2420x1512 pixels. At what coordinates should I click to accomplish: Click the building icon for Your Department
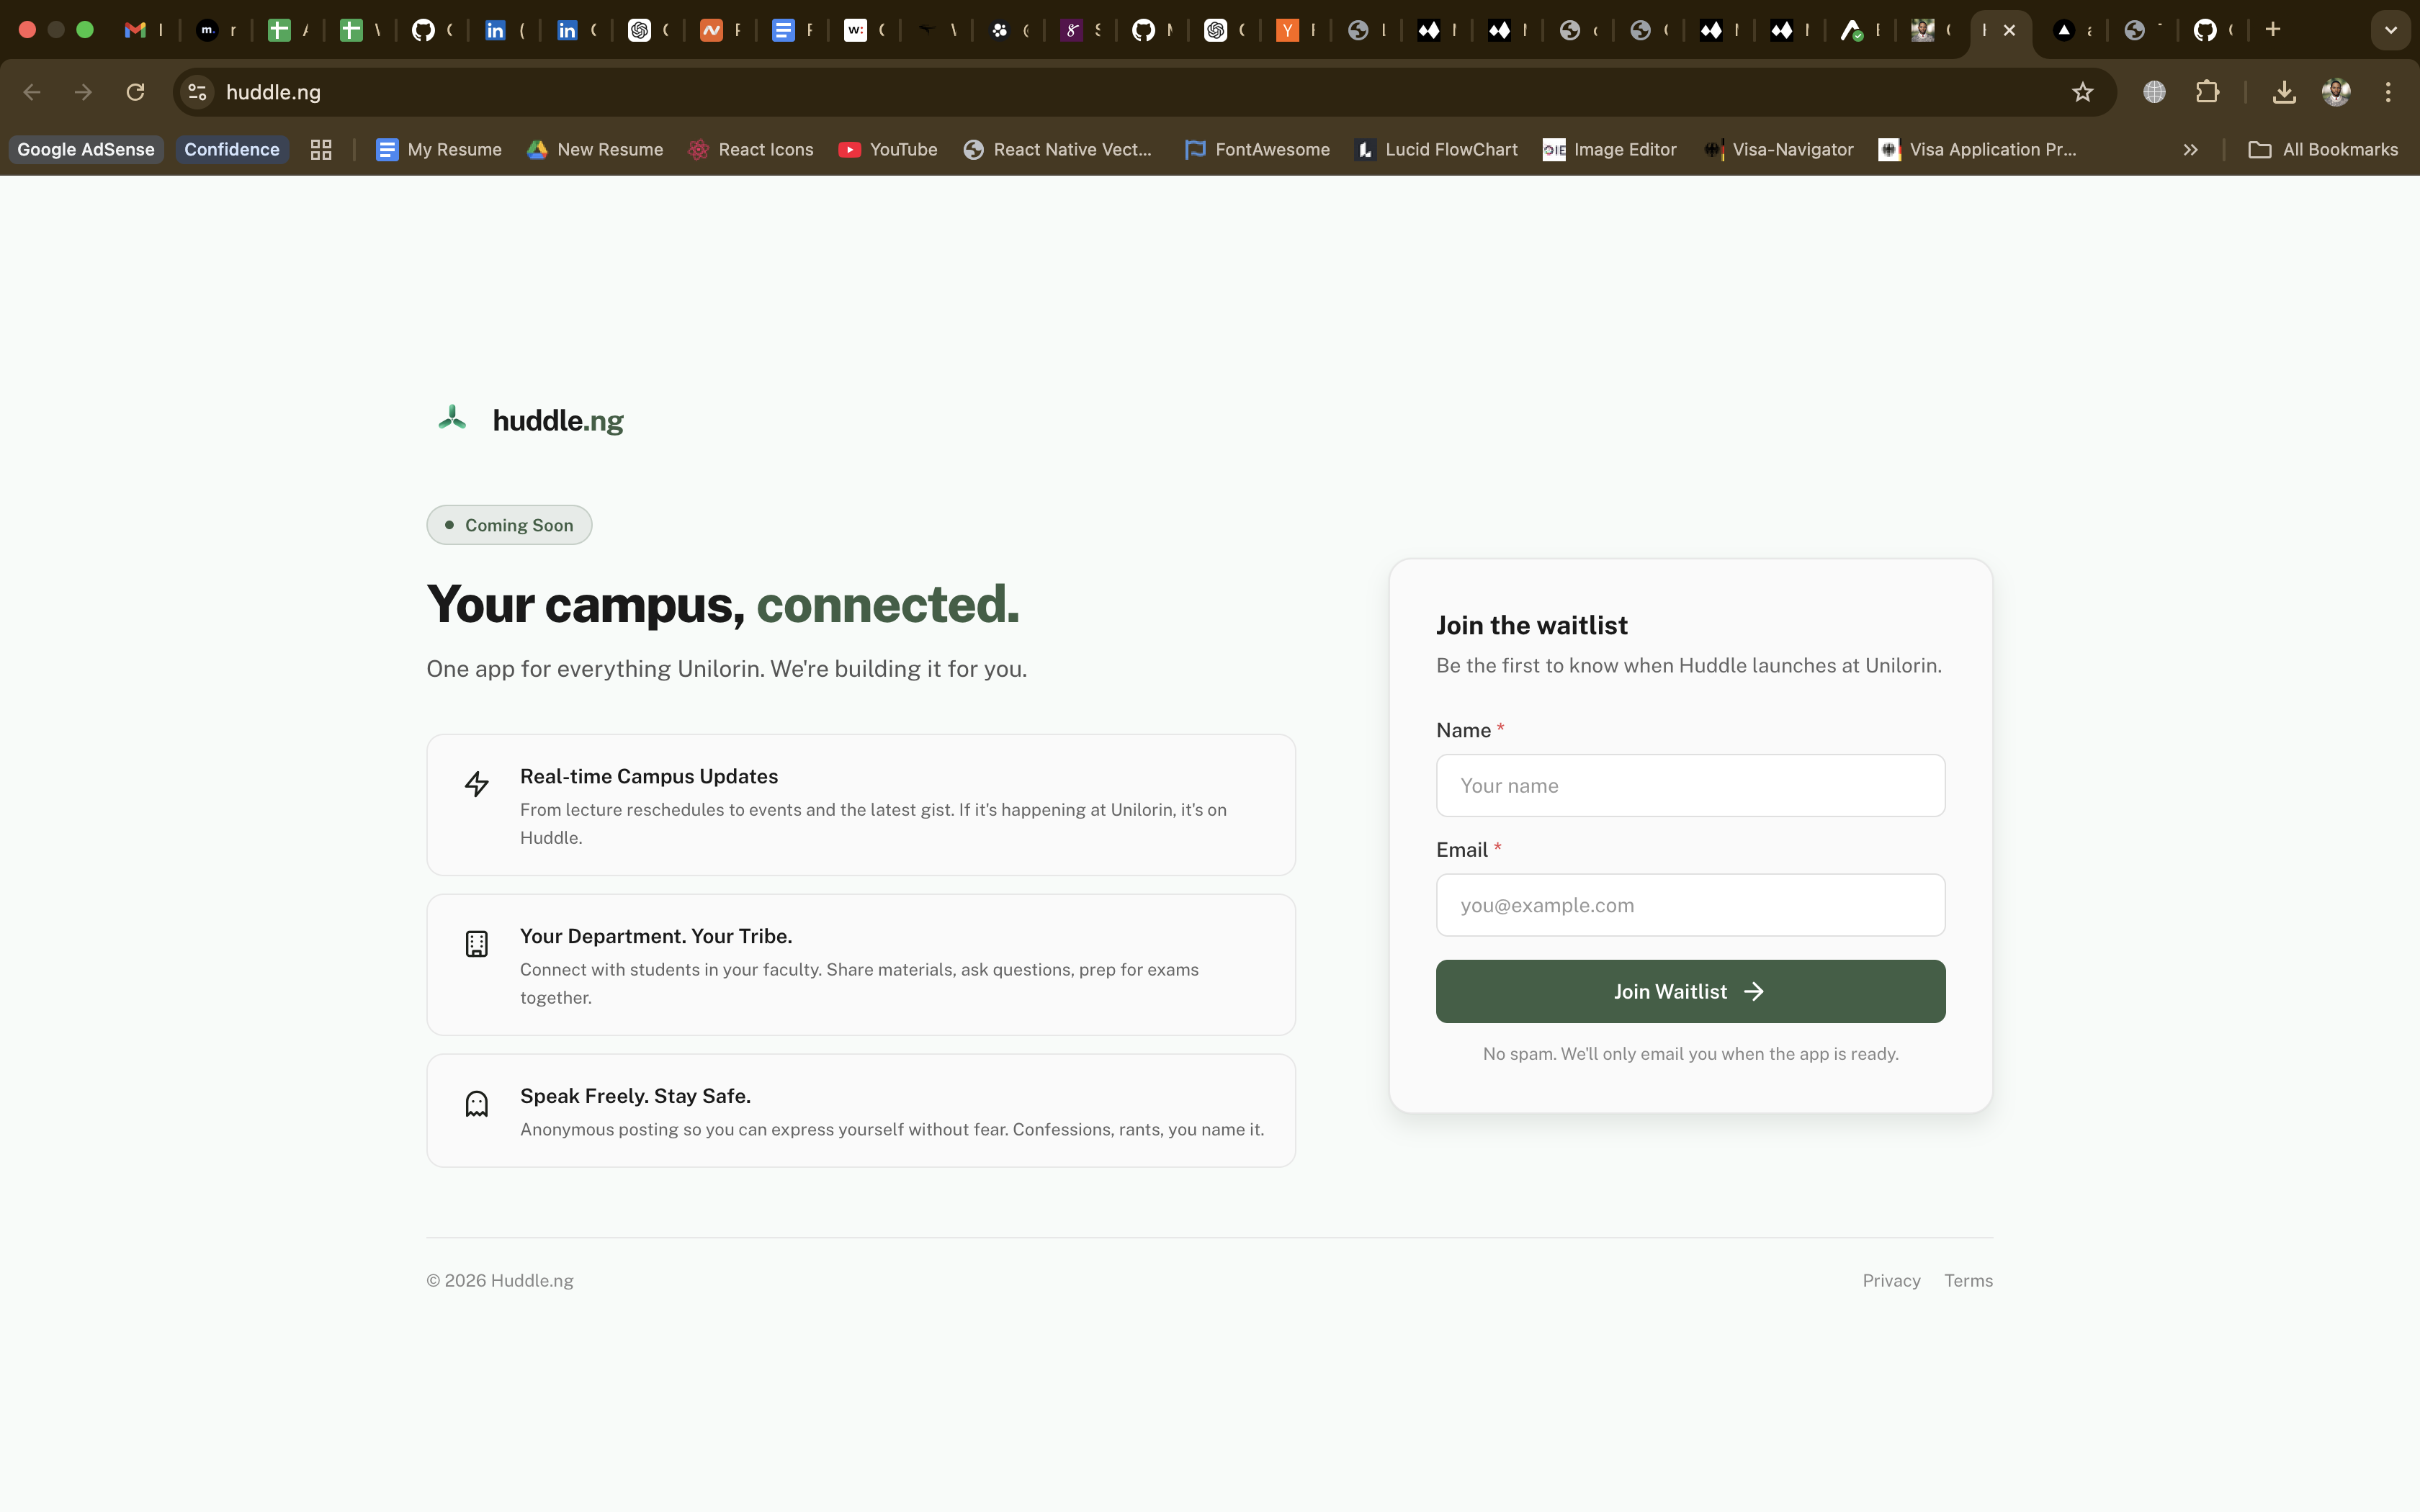pos(477,944)
